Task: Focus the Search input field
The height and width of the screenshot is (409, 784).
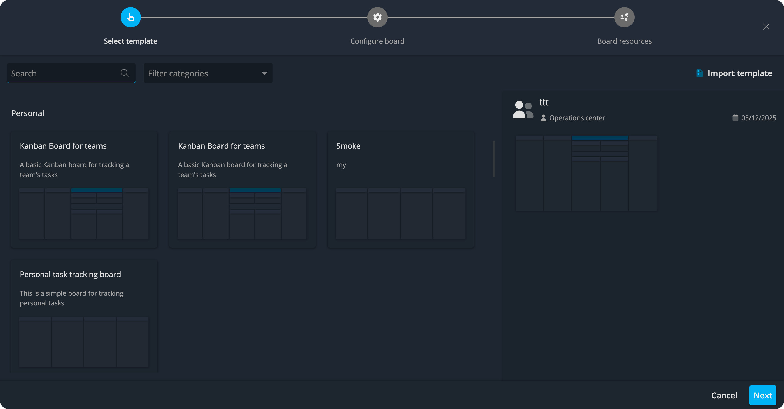Action: click(71, 73)
